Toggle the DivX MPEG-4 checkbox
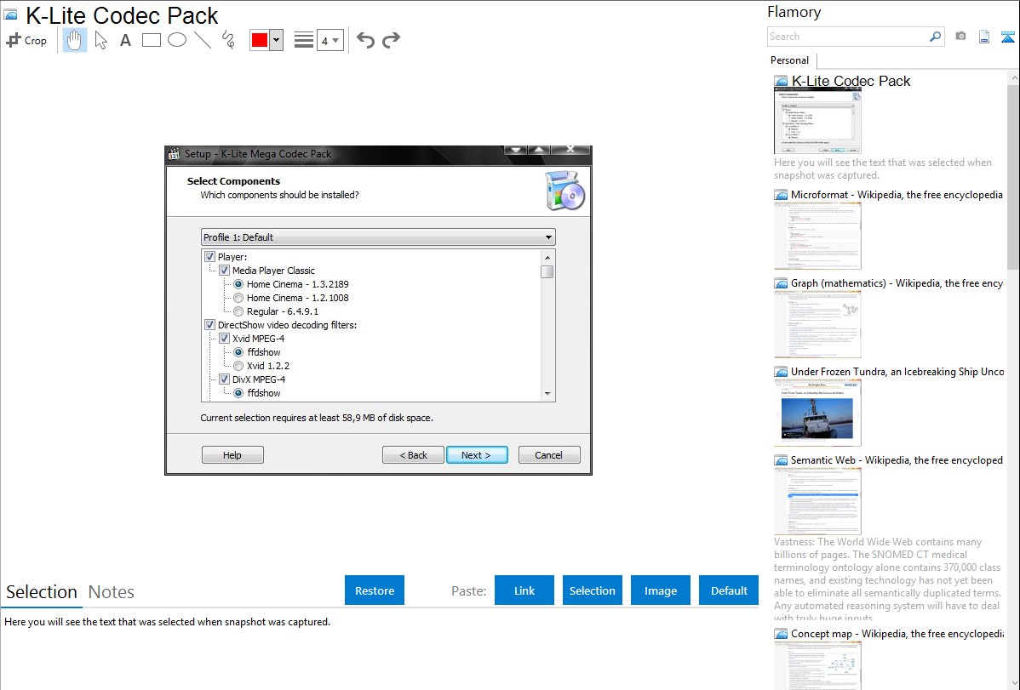The width and height of the screenshot is (1020, 690). click(225, 379)
